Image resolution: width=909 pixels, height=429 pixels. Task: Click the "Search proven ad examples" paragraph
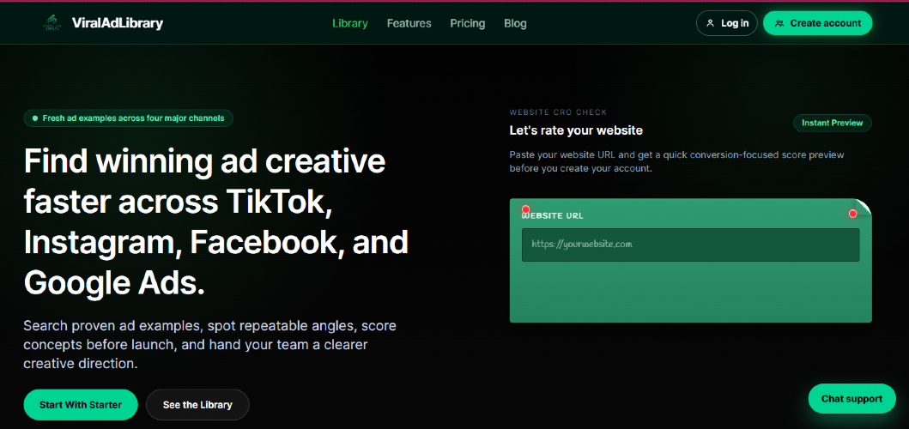point(209,344)
